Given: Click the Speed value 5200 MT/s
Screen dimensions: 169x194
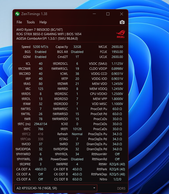Looking at the screenshot, I should (41, 47).
